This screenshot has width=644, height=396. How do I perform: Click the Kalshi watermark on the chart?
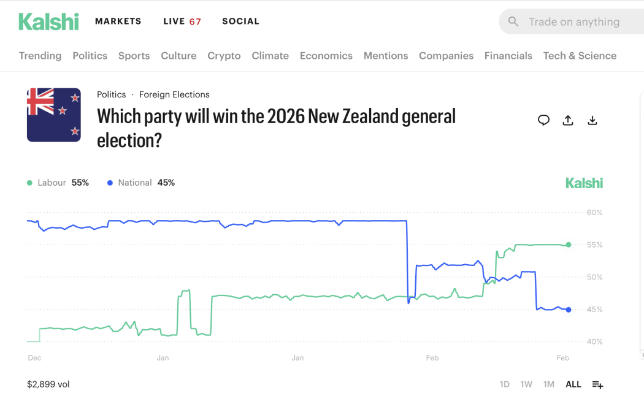click(584, 183)
